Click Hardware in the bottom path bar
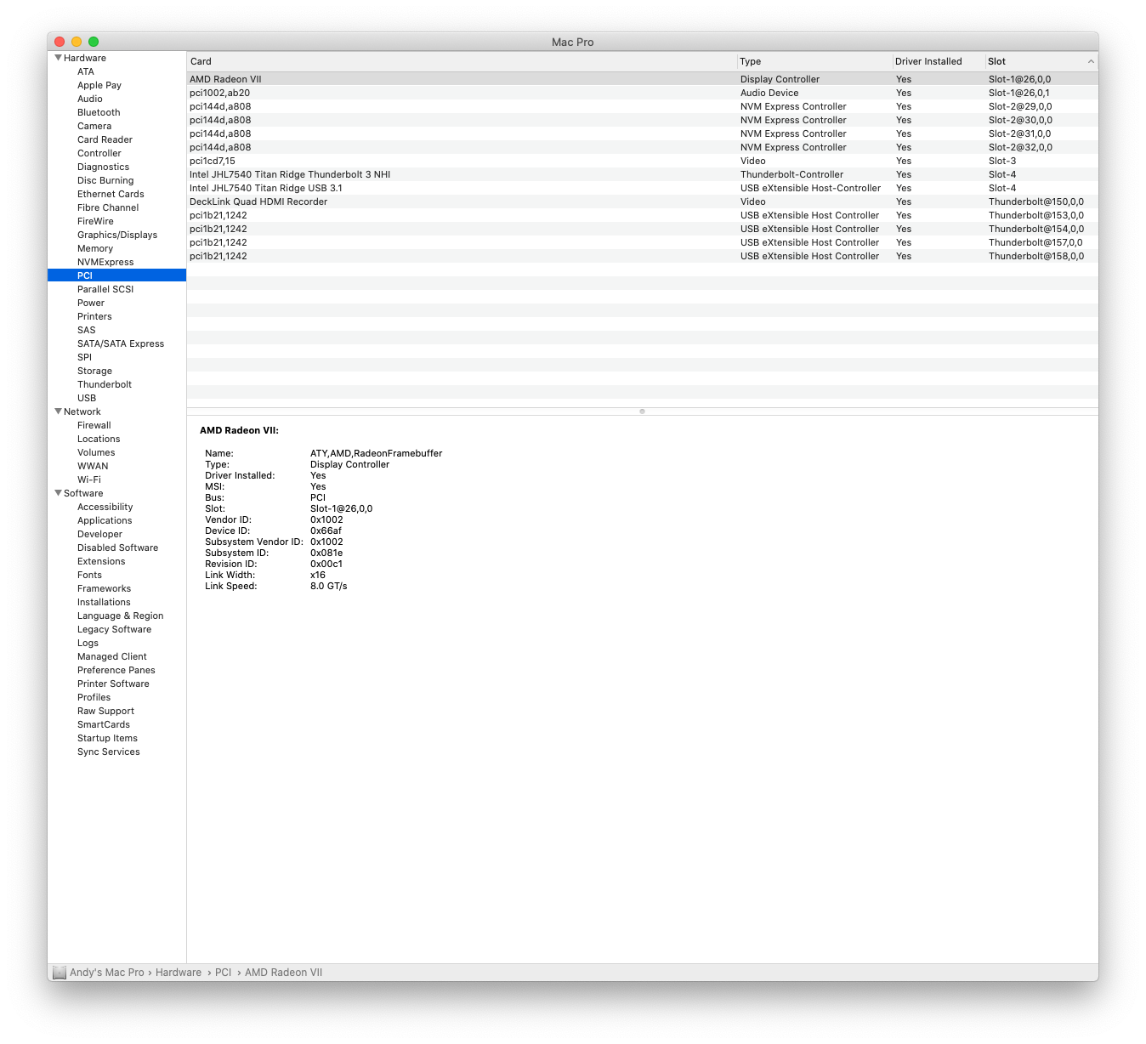Image resolution: width=1146 pixels, height=1044 pixels. tap(179, 973)
